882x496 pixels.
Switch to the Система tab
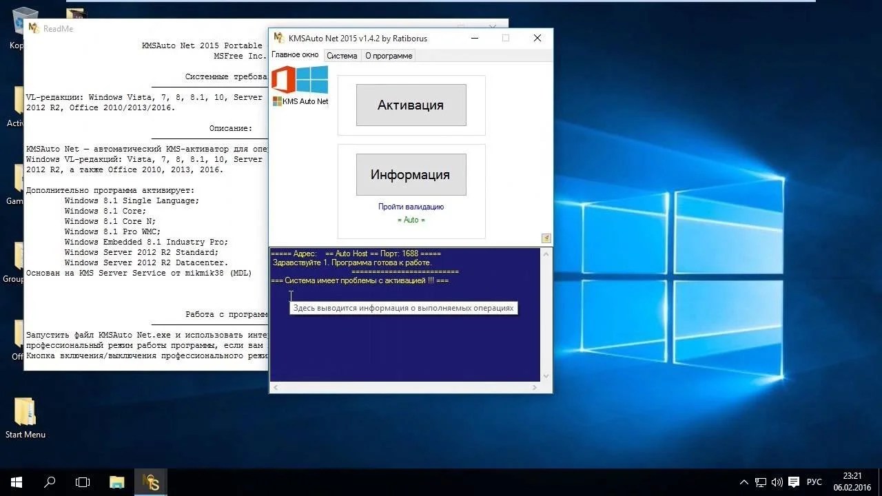coord(342,55)
